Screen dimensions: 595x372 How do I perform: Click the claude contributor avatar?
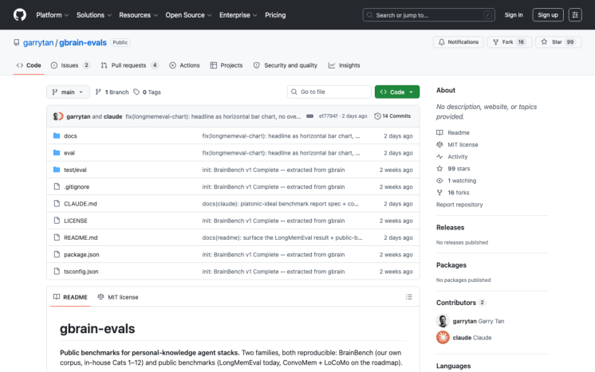(443, 337)
